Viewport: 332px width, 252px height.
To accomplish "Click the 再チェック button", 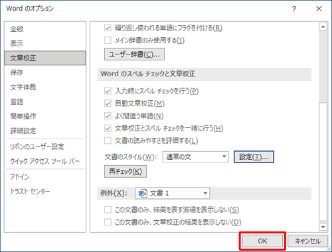I will click(x=125, y=172).
